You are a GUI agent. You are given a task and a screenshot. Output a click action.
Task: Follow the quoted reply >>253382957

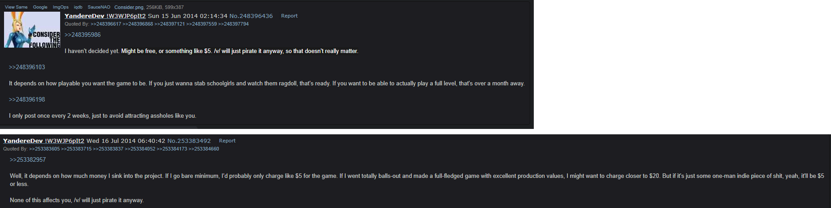(28, 159)
